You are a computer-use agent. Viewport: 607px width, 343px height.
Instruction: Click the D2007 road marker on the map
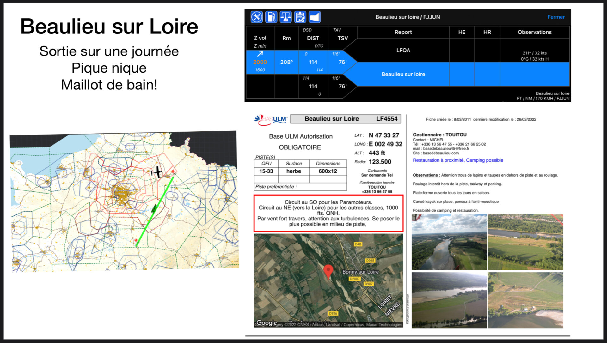point(354,279)
